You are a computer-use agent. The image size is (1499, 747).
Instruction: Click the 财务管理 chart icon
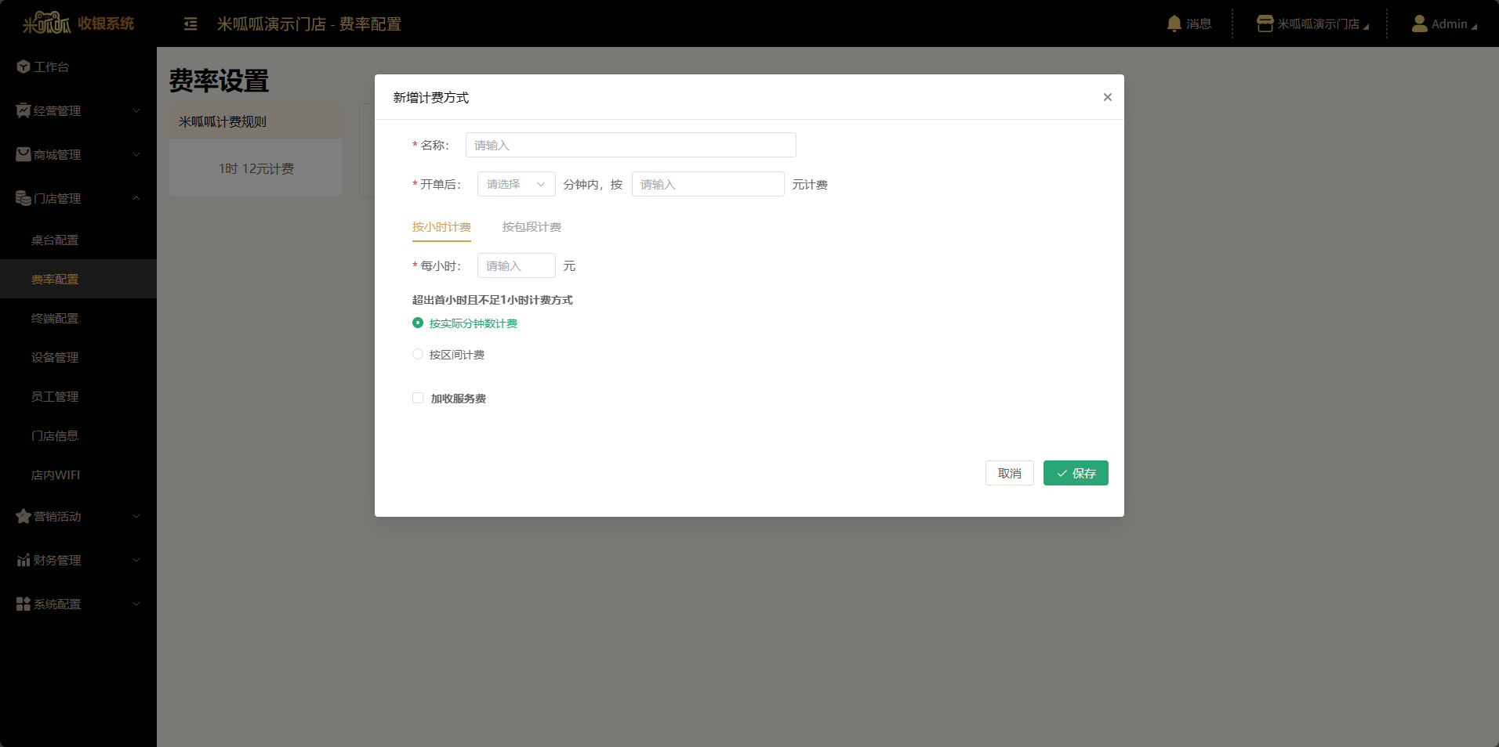24,560
